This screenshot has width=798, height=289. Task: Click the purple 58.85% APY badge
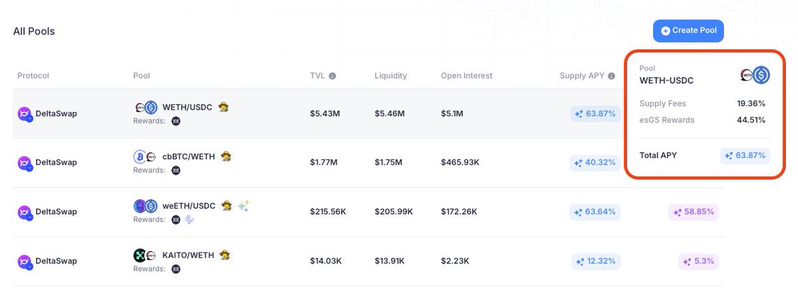694,212
